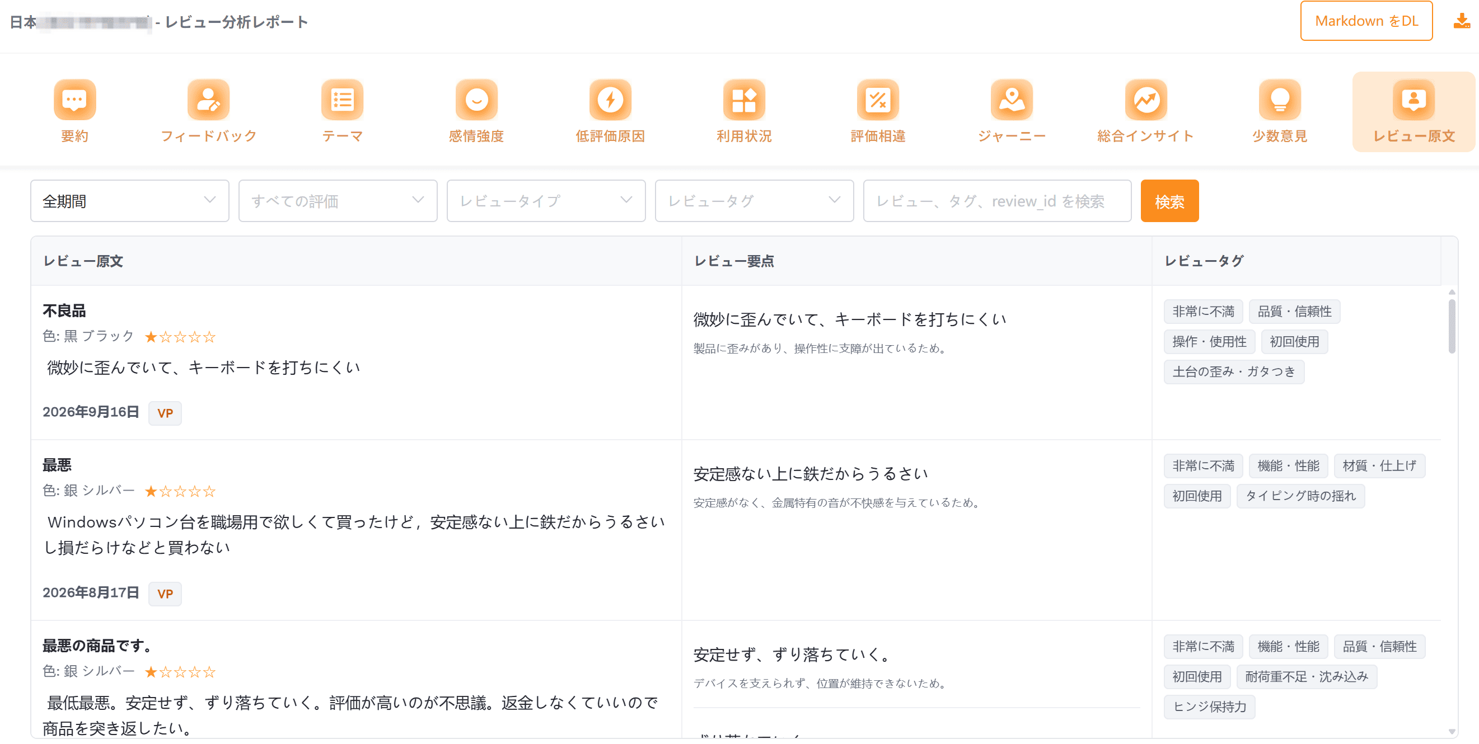Click the download icon at top right
Viewport: 1479px width, 744px height.
pyautogui.click(x=1461, y=21)
